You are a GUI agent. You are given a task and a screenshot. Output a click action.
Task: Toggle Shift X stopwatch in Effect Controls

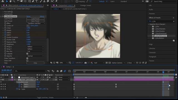coord(5,33)
